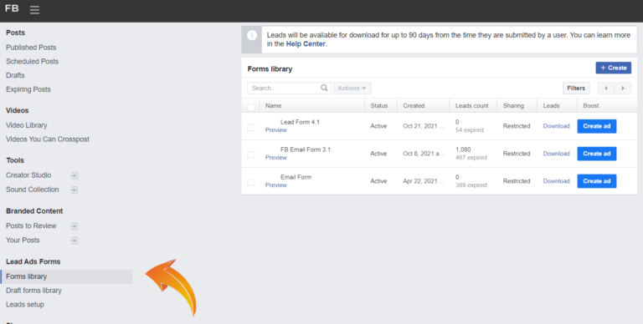Click the 54 expired text

click(470, 130)
